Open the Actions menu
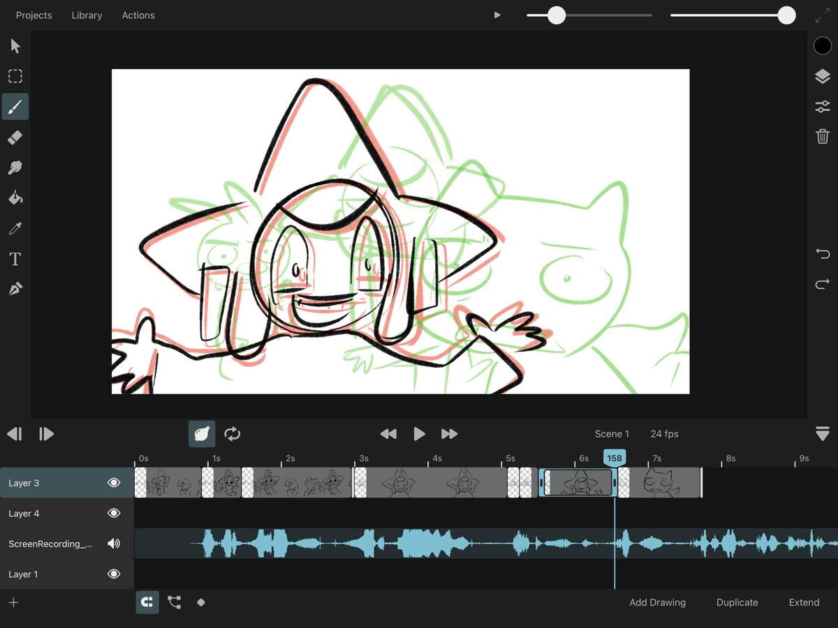 [x=138, y=15]
